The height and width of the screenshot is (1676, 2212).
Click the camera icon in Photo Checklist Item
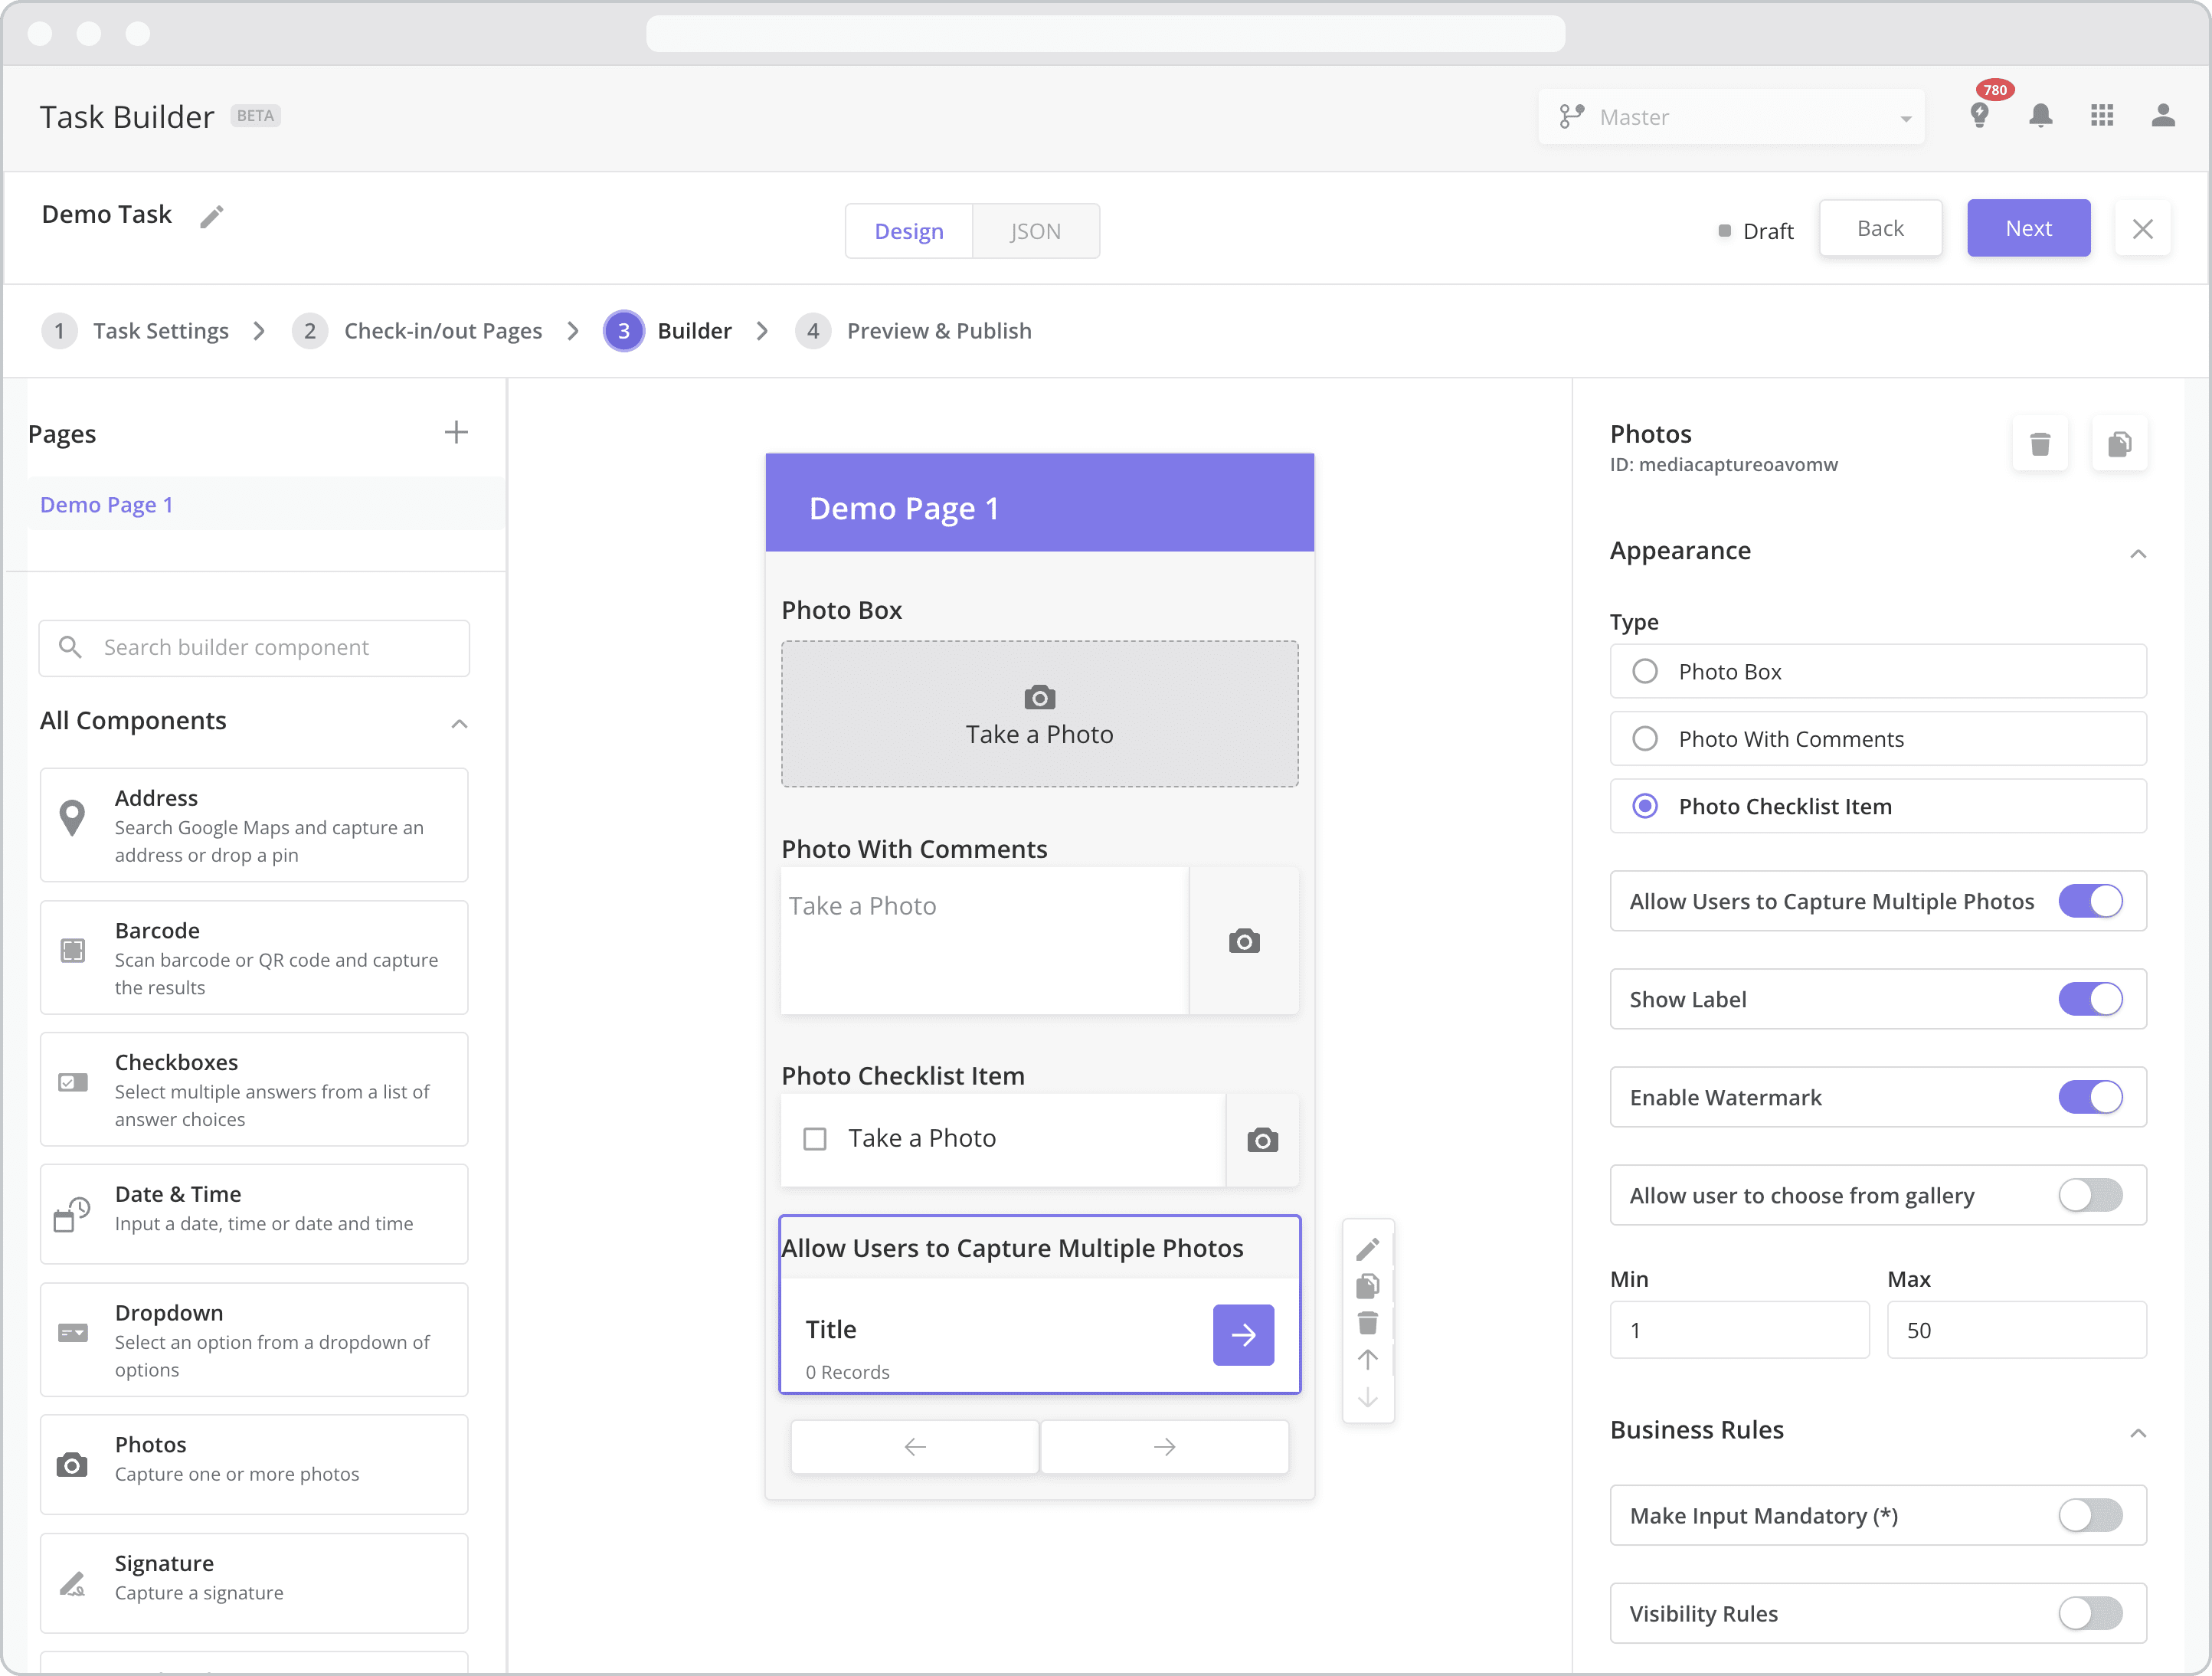(1262, 1140)
